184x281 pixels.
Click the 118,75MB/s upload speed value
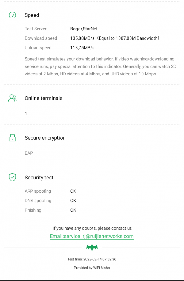pyautogui.click(x=82, y=48)
